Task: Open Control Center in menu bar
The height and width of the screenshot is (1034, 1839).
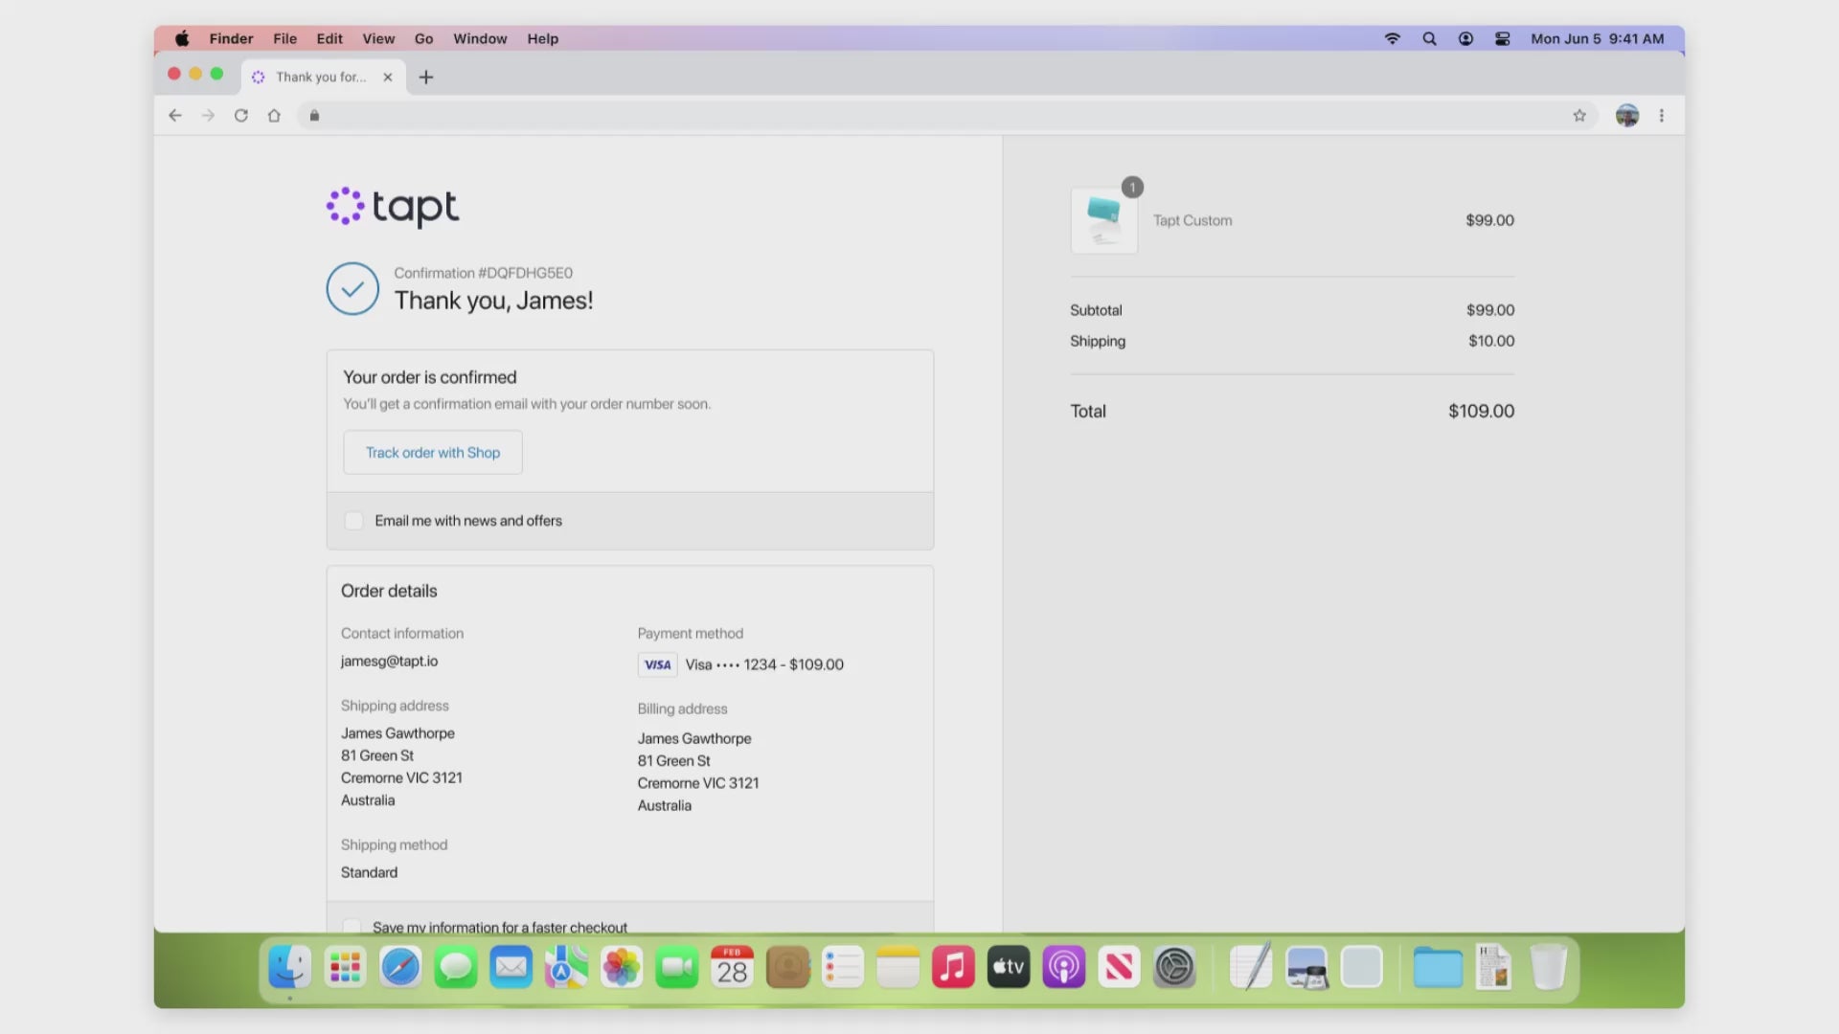Action: point(1502,38)
